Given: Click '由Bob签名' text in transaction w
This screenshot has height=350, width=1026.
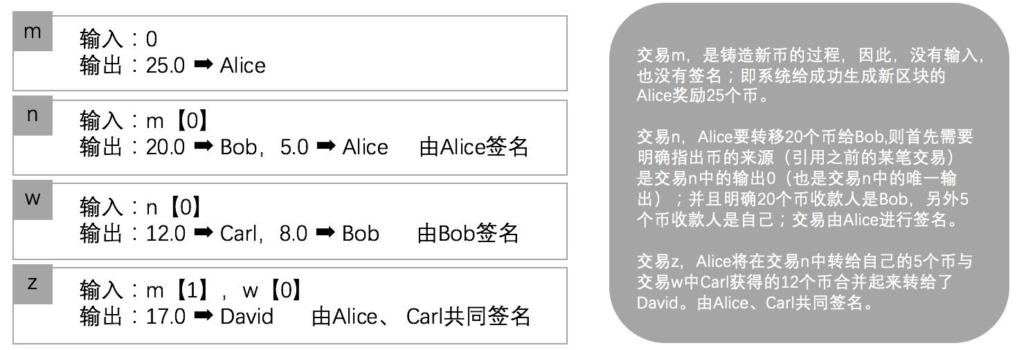Looking at the screenshot, I should pos(469,233).
